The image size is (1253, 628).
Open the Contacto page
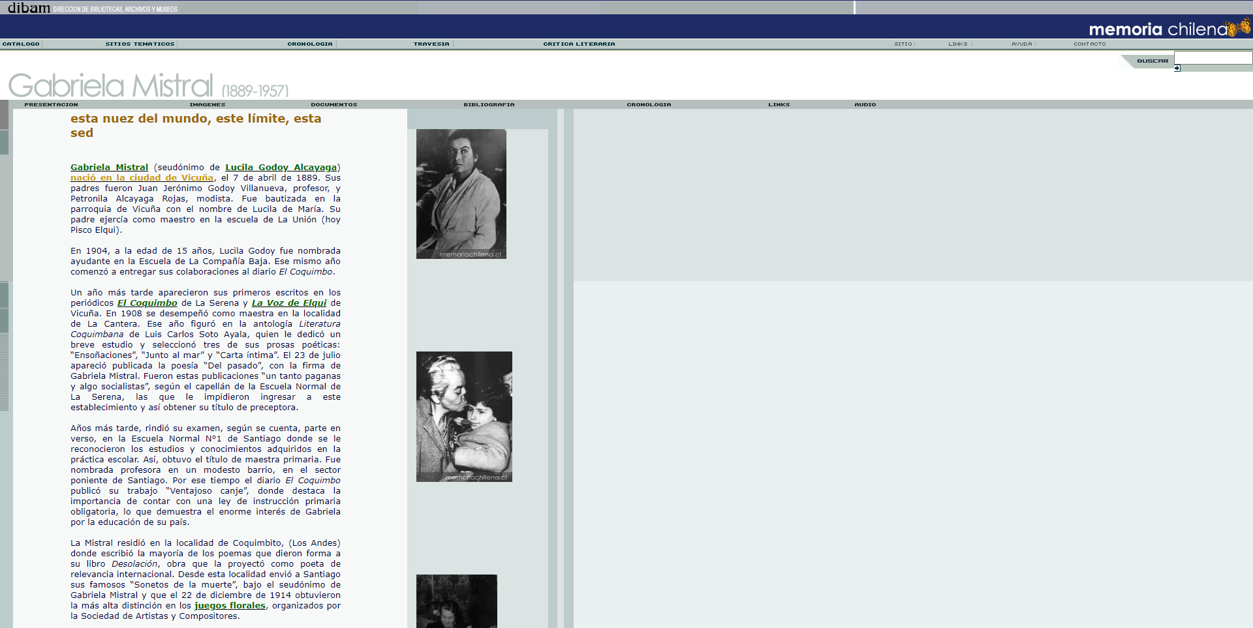pyautogui.click(x=1089, y=44)
